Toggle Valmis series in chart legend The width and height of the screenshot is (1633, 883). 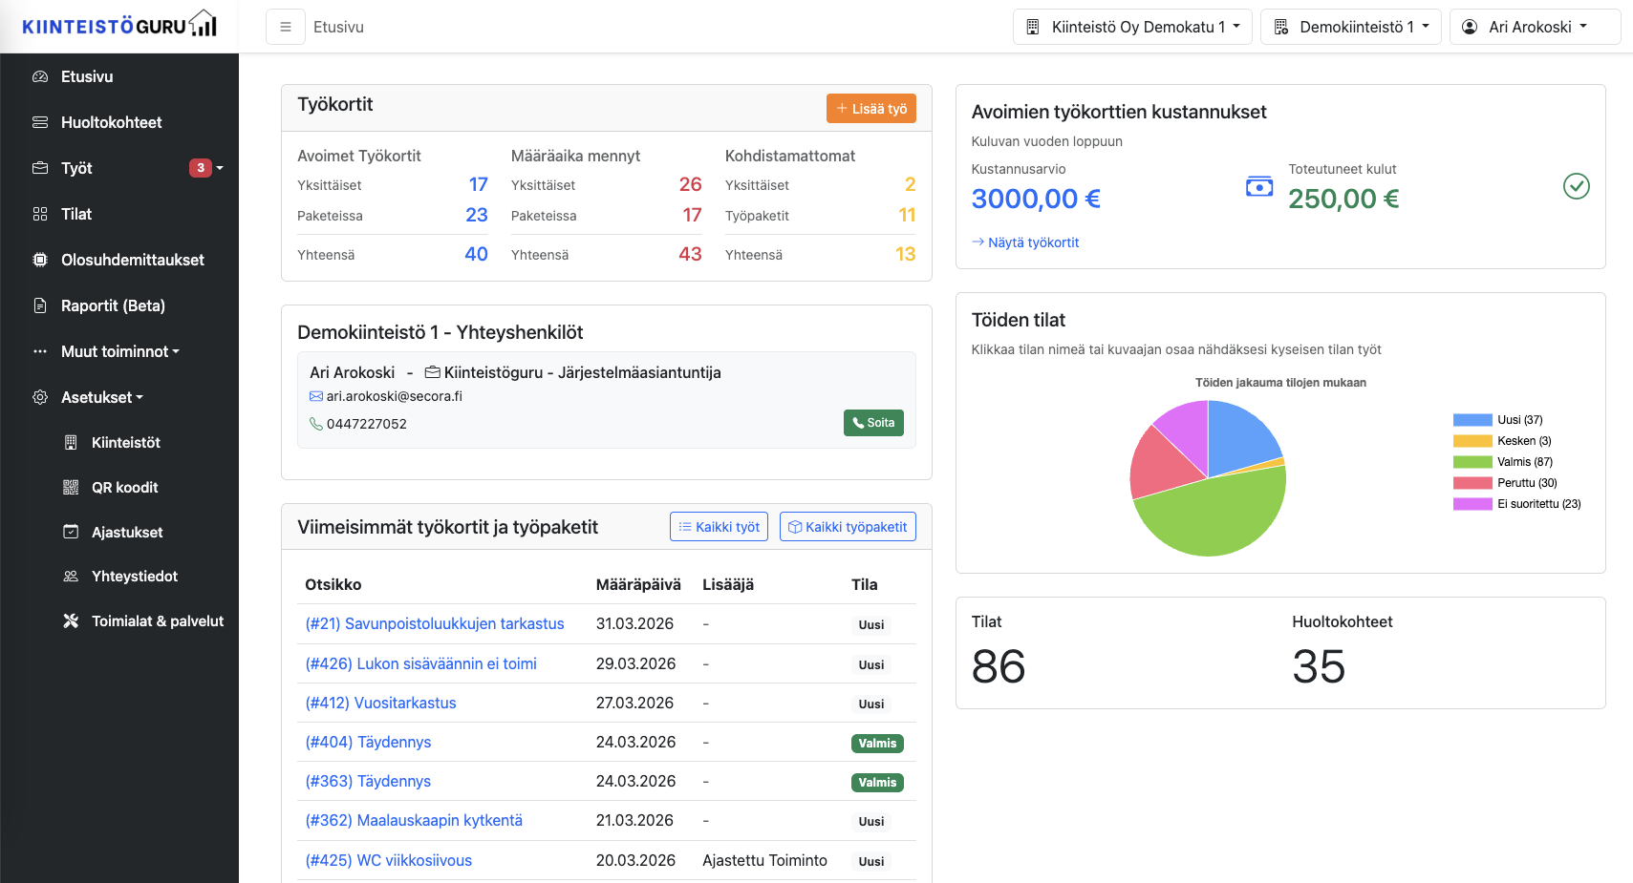[1502, 462]
